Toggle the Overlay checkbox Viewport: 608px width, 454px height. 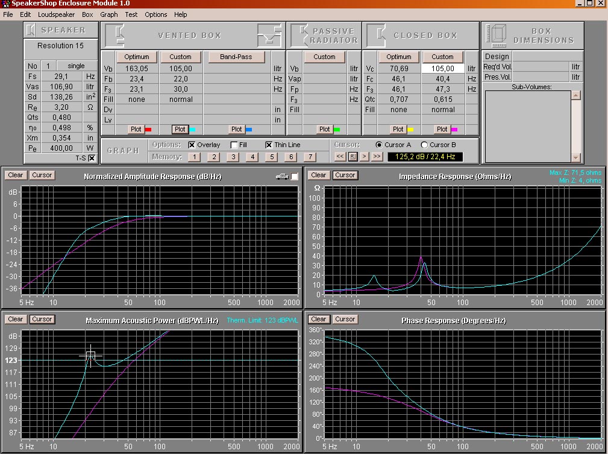pos(192,145)
